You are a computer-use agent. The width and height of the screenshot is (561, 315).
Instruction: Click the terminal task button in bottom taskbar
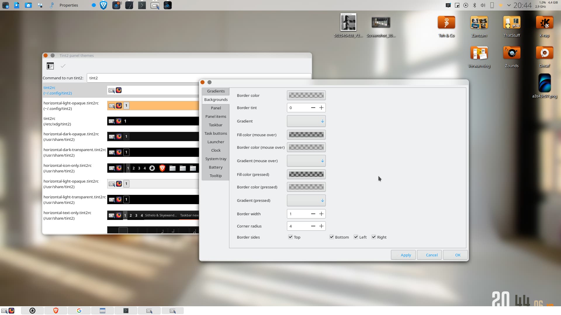click(x=126, y=311)
